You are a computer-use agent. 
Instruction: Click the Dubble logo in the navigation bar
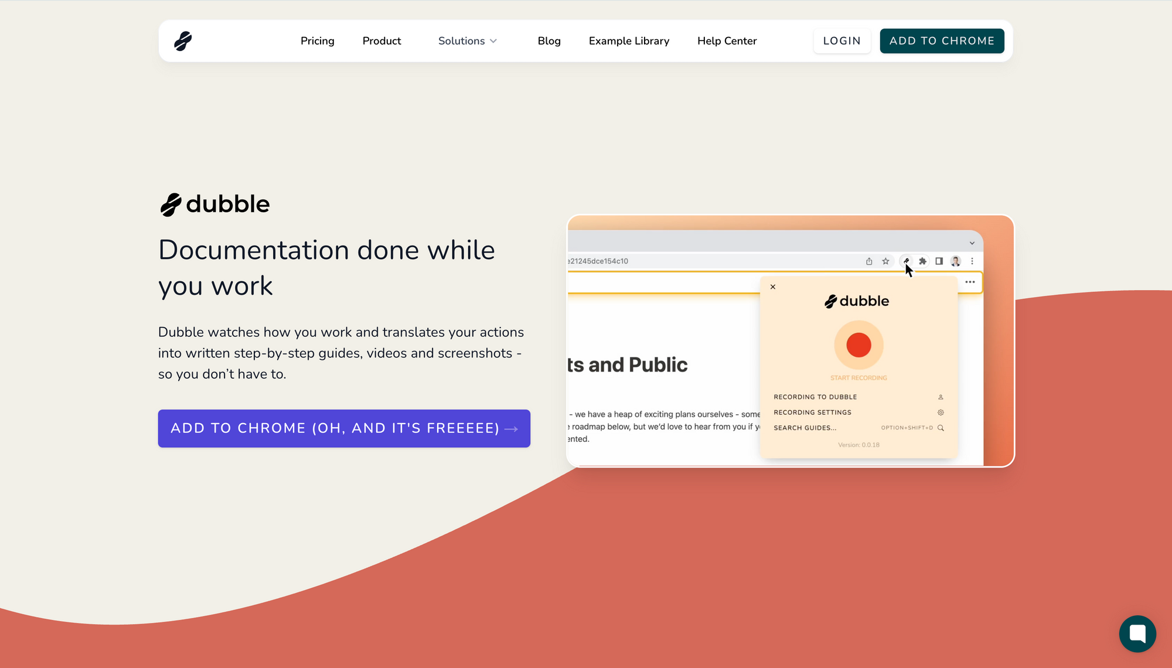point(183,41)
